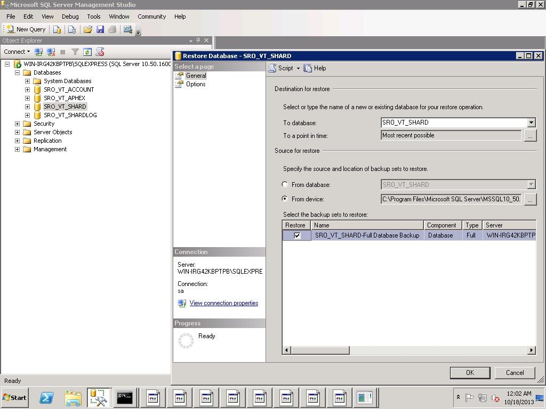The image size is (546, 409).
Task: Open the Script dropdown arrow
Action: pos(298,69)
